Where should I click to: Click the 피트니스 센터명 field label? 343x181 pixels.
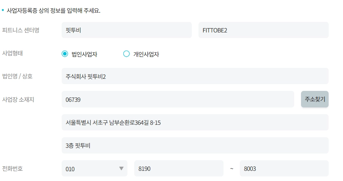(x=21, y=30)
